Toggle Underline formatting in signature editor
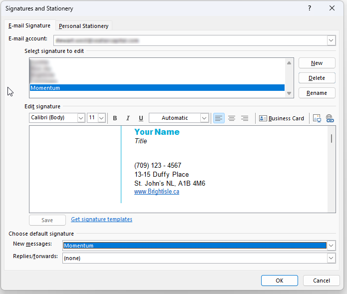This screenshot has height=294, width=347. [x=141, y=118]
